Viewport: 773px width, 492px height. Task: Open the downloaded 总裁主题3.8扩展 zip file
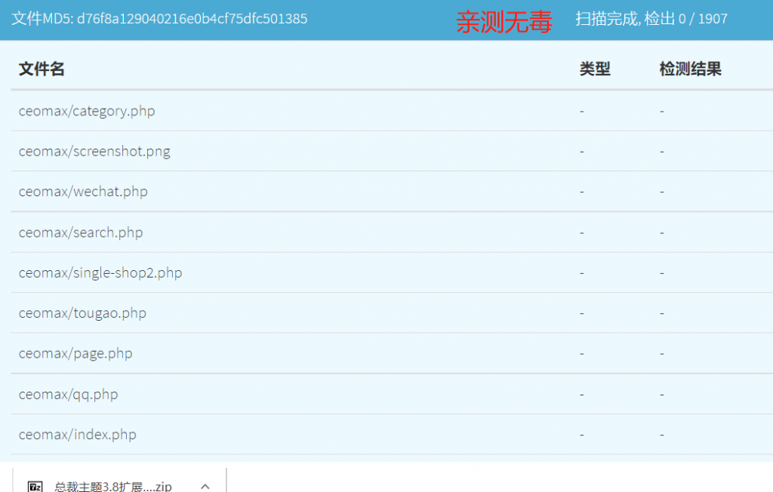[x=113, y=487]
